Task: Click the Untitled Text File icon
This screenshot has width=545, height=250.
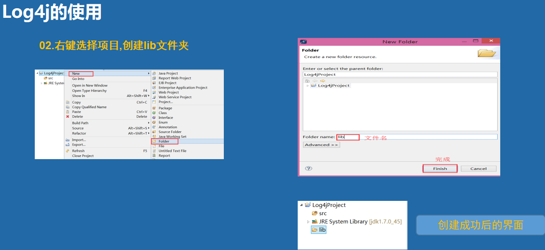Action: tap(154, 151)
